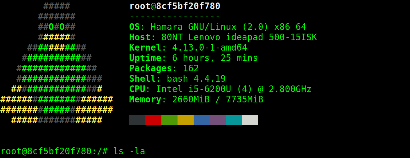This screenshot has width=410, height=158.
Task: Click the ASCII penguin logo's eyes
Action: [57, 27]
